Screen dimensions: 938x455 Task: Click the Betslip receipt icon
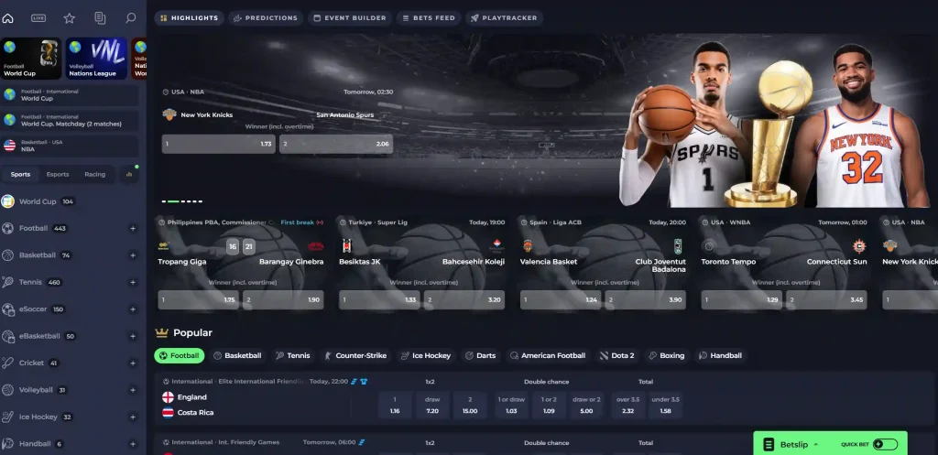(x=769, y=445)
